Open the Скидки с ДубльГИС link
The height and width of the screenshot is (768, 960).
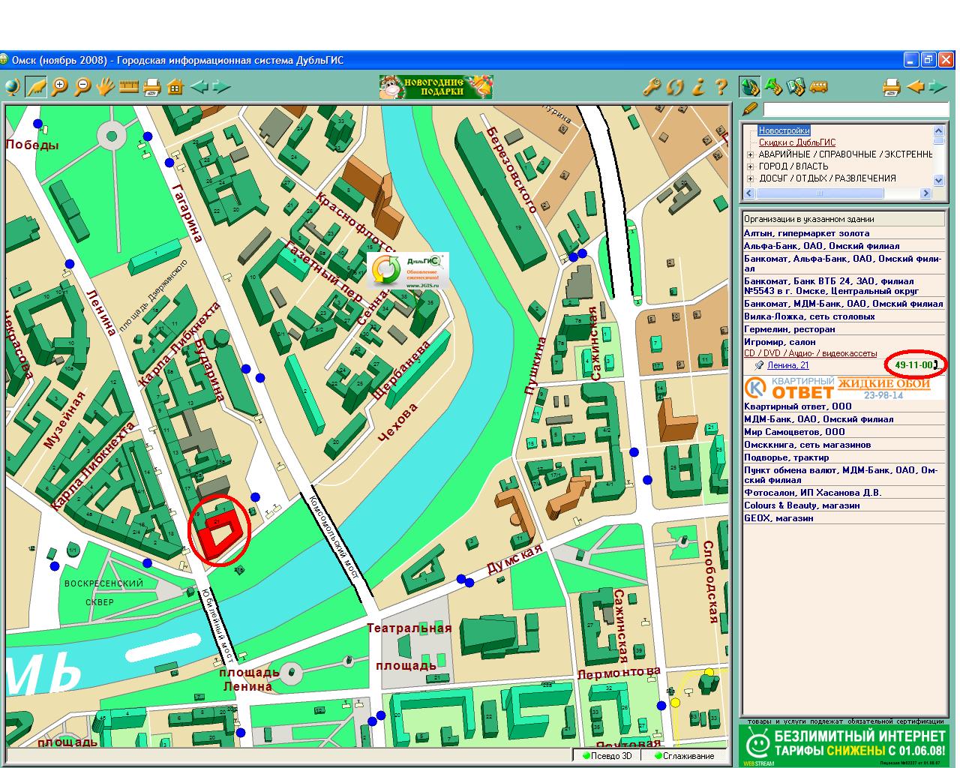796,142
